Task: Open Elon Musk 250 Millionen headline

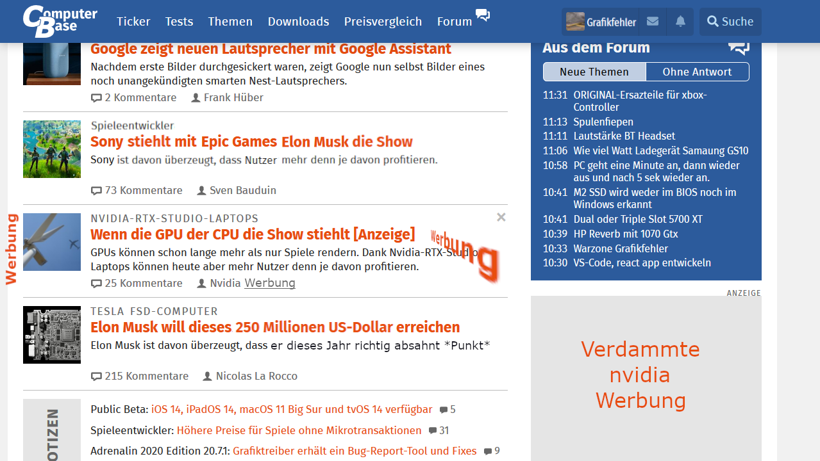Action: click(275, 327)
